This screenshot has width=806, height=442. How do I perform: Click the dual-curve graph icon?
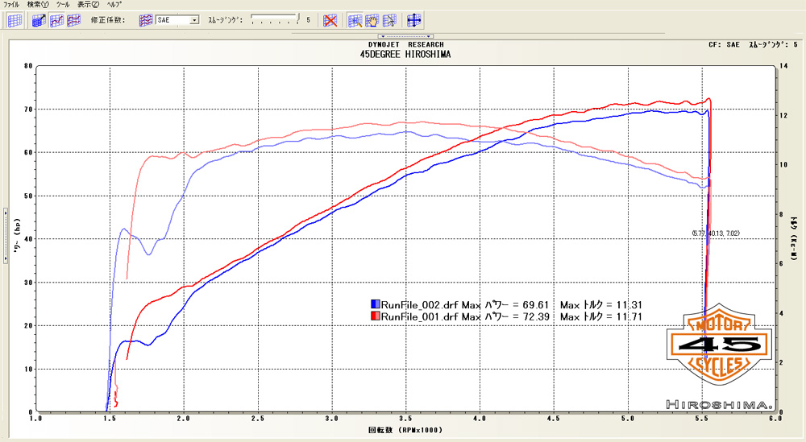[73, 20]
